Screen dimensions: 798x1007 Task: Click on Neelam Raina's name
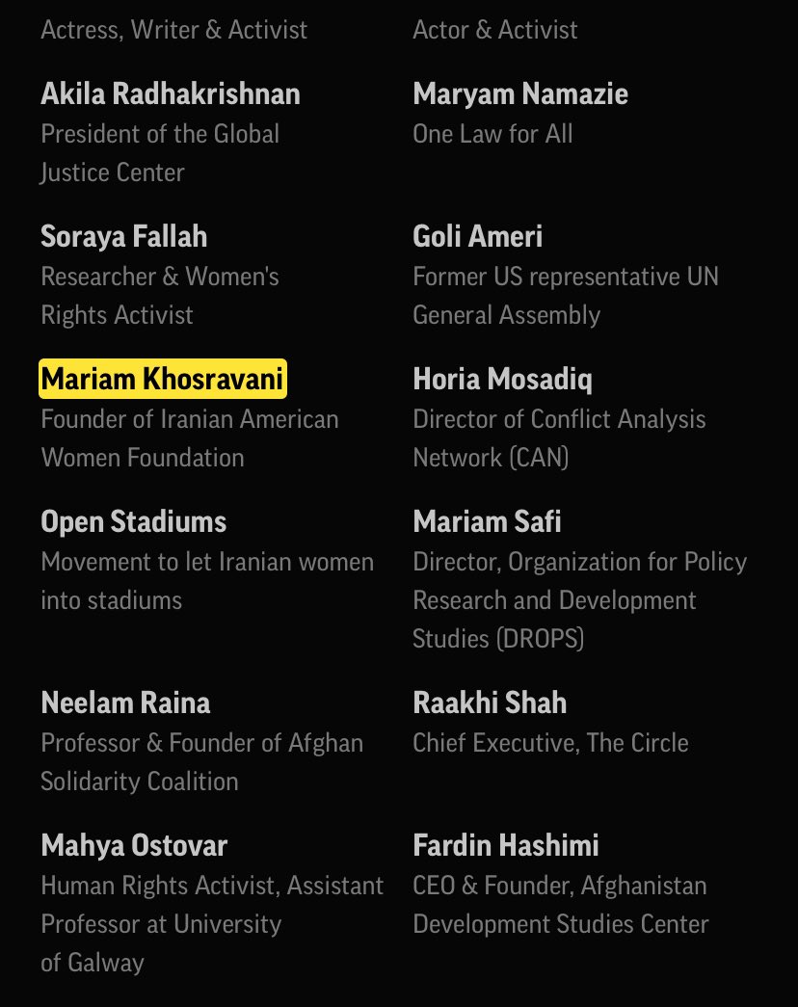(x=125, y=703)
